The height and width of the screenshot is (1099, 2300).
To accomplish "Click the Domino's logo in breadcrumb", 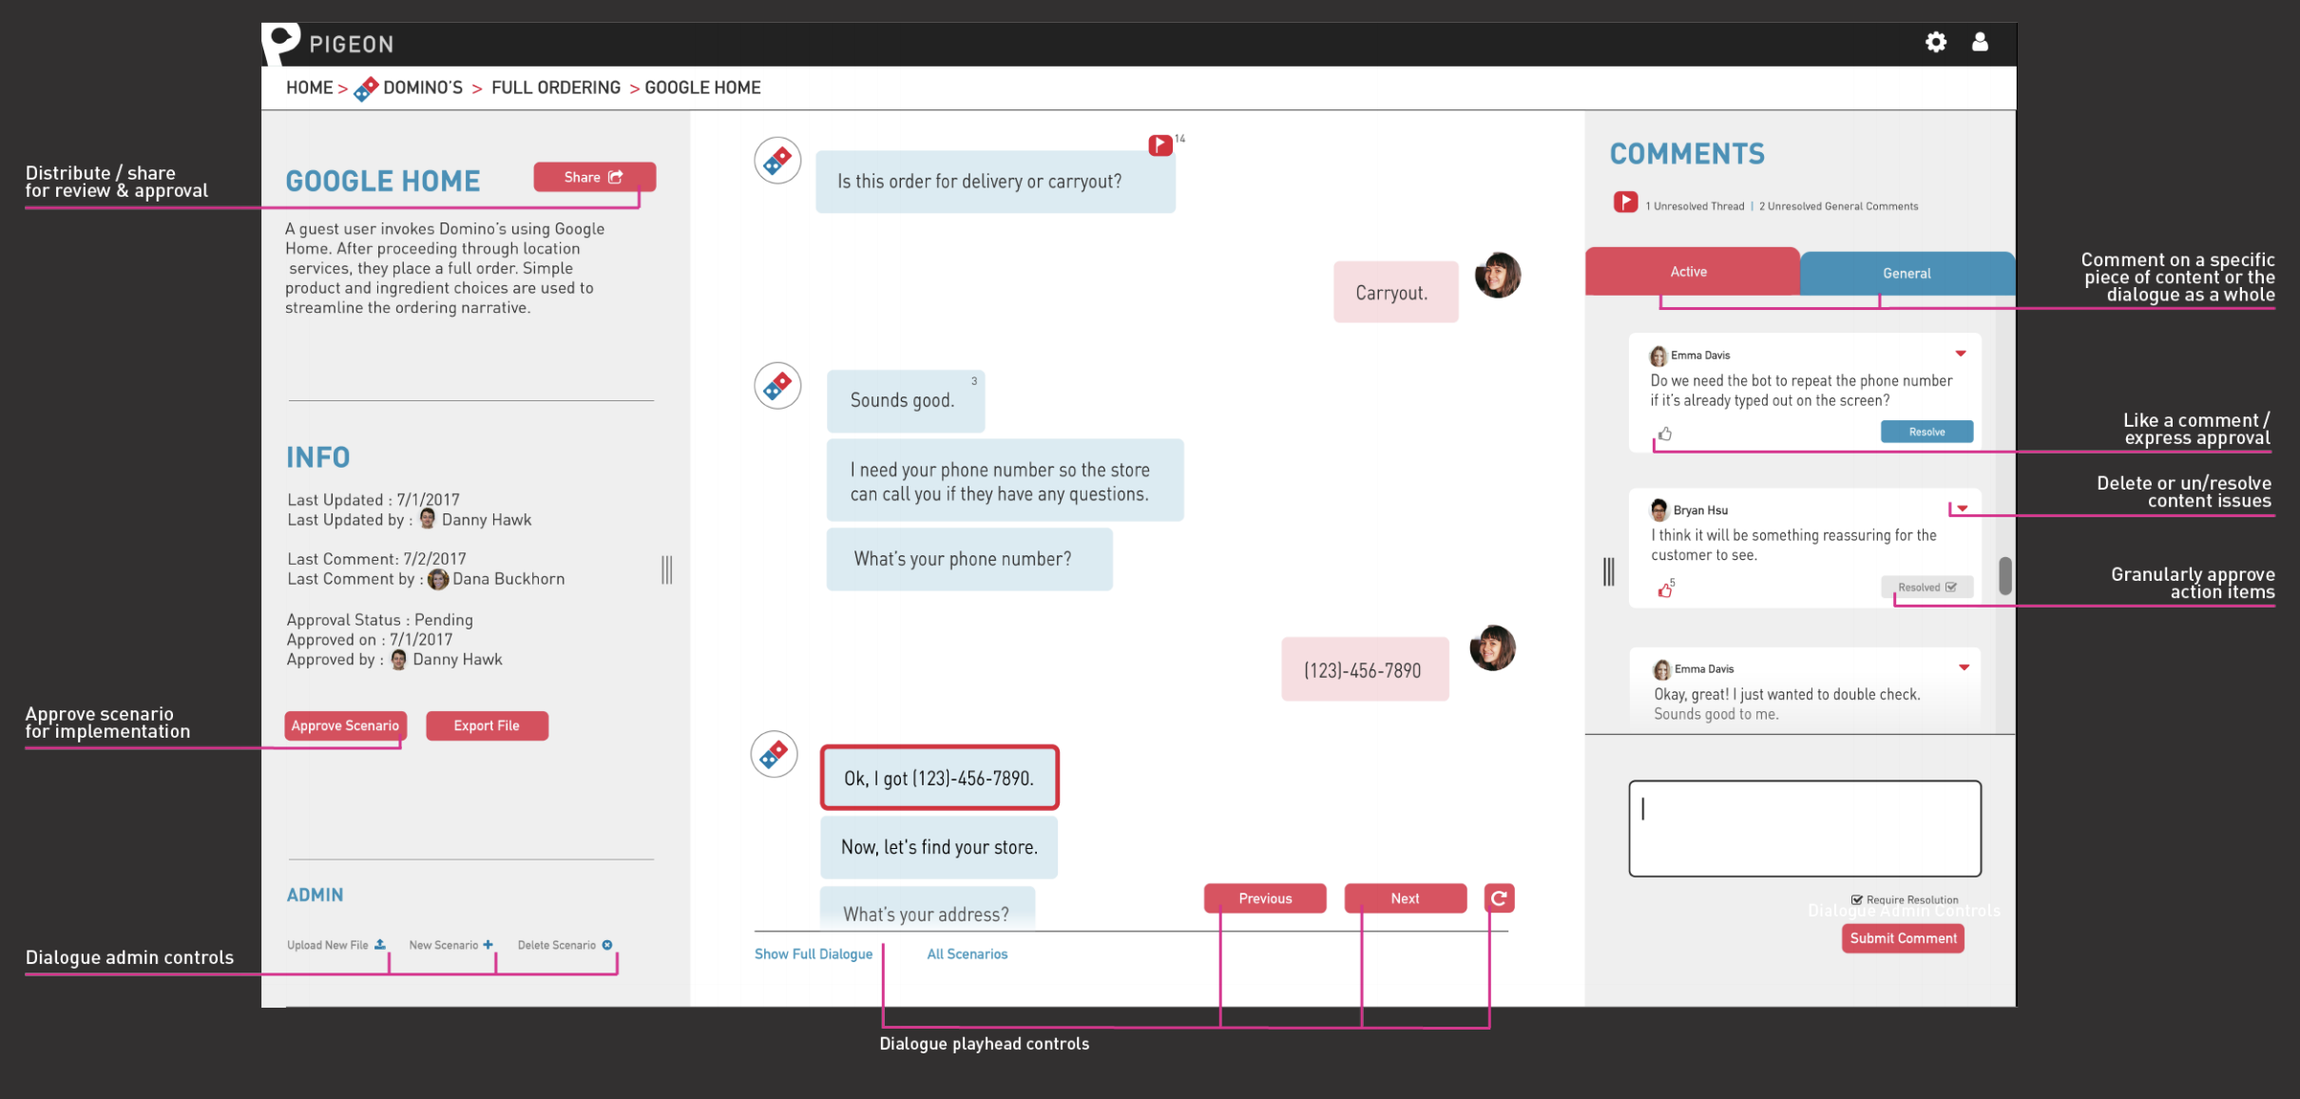I will click(366, 89).
